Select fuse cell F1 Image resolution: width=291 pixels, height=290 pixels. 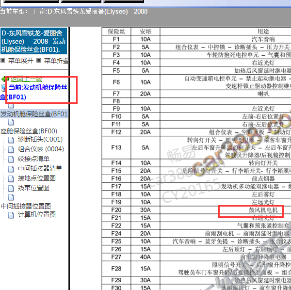click(116, 39)
